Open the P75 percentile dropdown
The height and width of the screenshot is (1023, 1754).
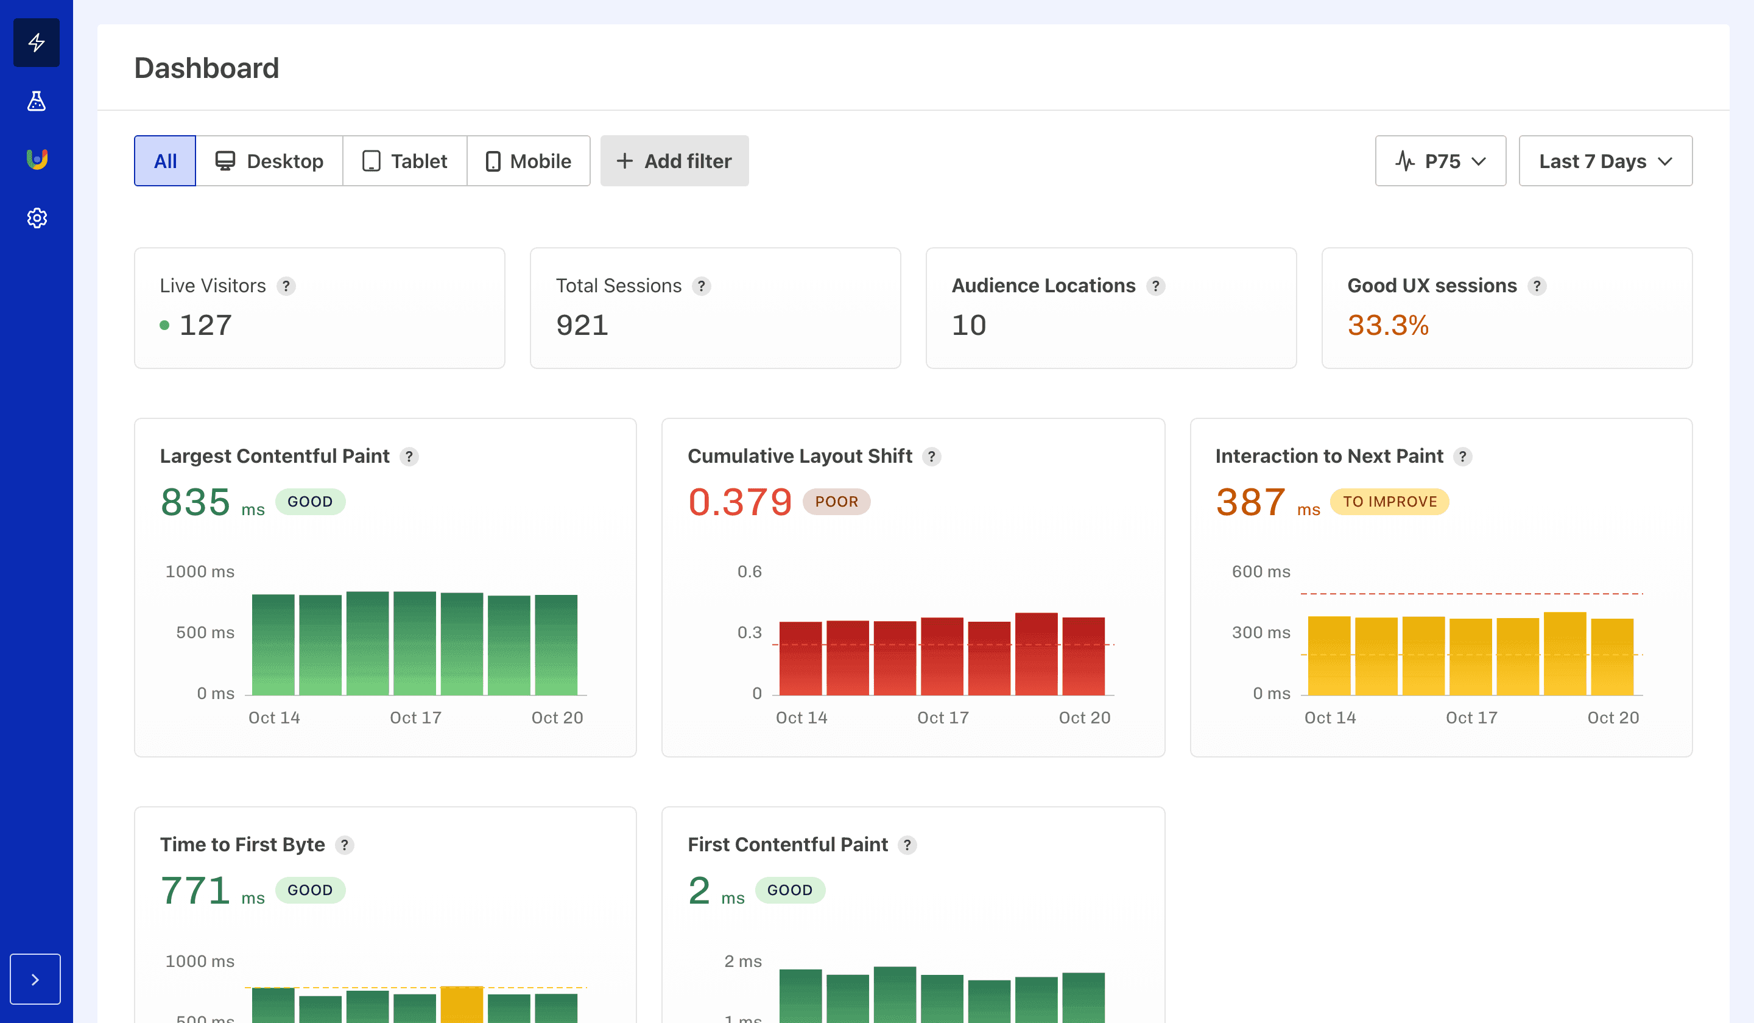pos(1440,161)
